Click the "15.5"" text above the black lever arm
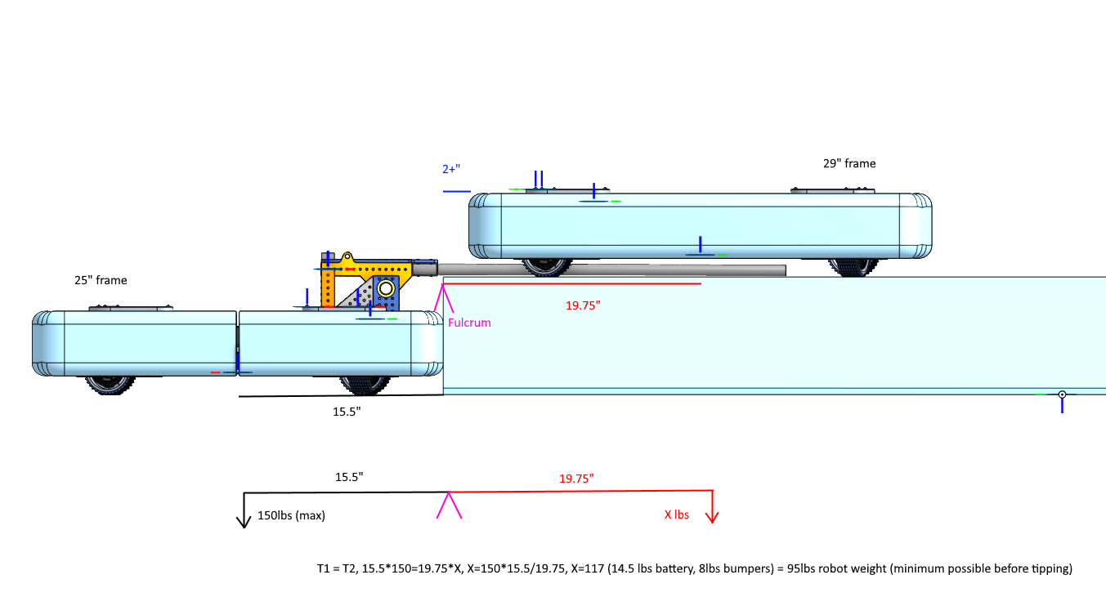The width and height of the screenshot is (1106, 606). tap(349, 476)
